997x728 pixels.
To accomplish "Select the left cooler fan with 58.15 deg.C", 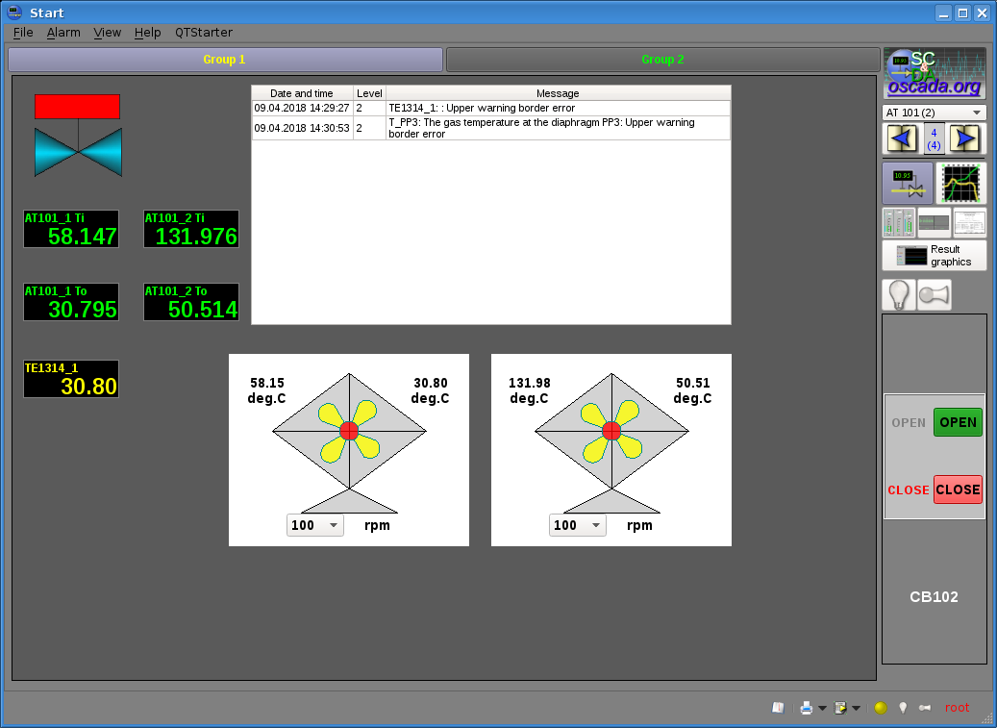I will point(349,450).
